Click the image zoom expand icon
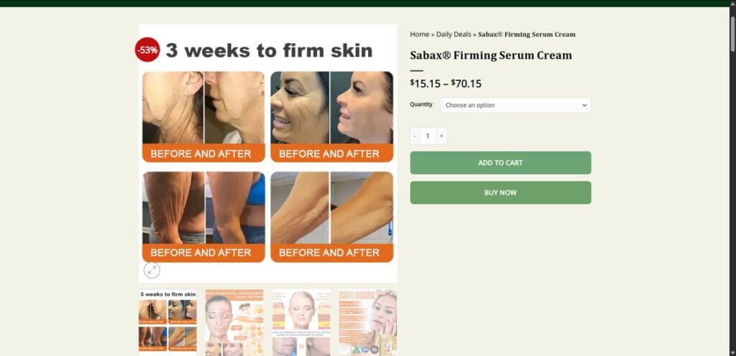Viewport: 736px width, 356px height. pyautogui.click(x=152, y=271)
